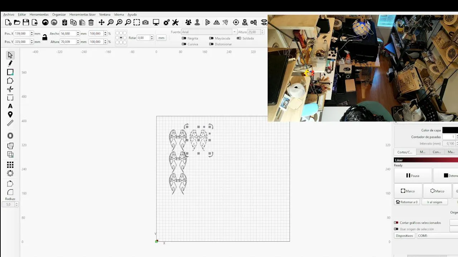Adjust Rotar rotation spinner arrows
Image resolution: width=458 pixels, height=257 pixels.
click(x=152, y=38)
